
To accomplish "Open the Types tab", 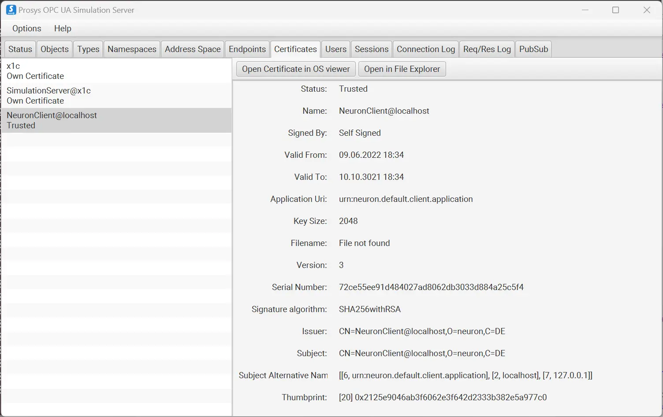I will 88,49.
